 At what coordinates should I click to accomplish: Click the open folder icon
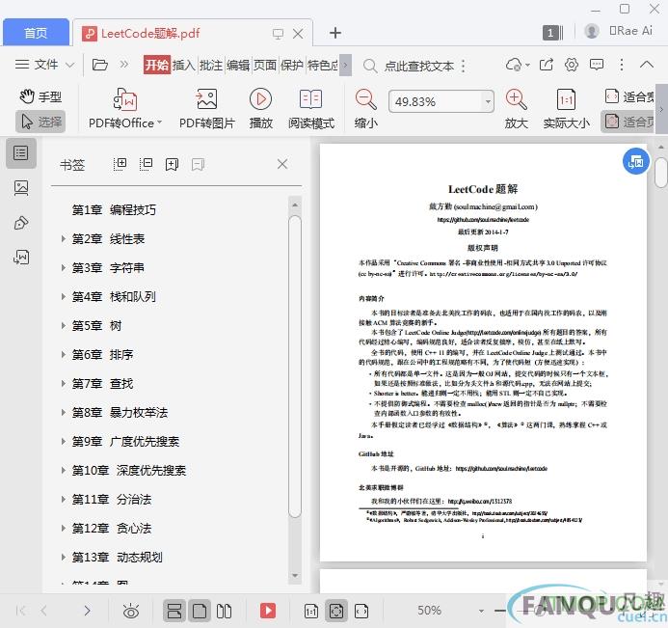pyautogui.click(x=99, y=65)
